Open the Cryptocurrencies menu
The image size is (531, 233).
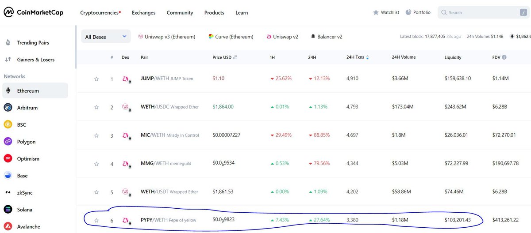click(100, 13)
